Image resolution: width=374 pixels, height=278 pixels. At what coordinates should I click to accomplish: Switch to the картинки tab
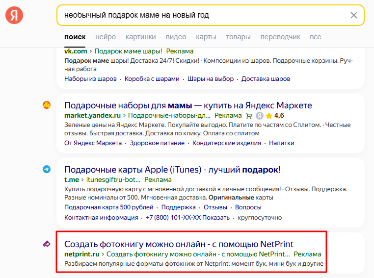140,37
